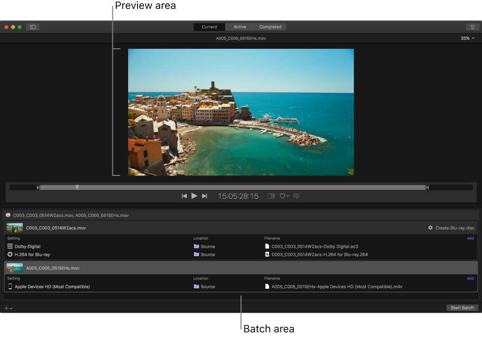482x337 pixels.
Task: Click the Source folder icon beside Dolby Digital
Action: (x=196, y=246)
